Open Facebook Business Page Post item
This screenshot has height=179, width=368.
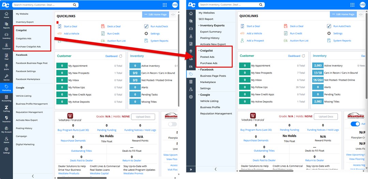click(32, 63)
